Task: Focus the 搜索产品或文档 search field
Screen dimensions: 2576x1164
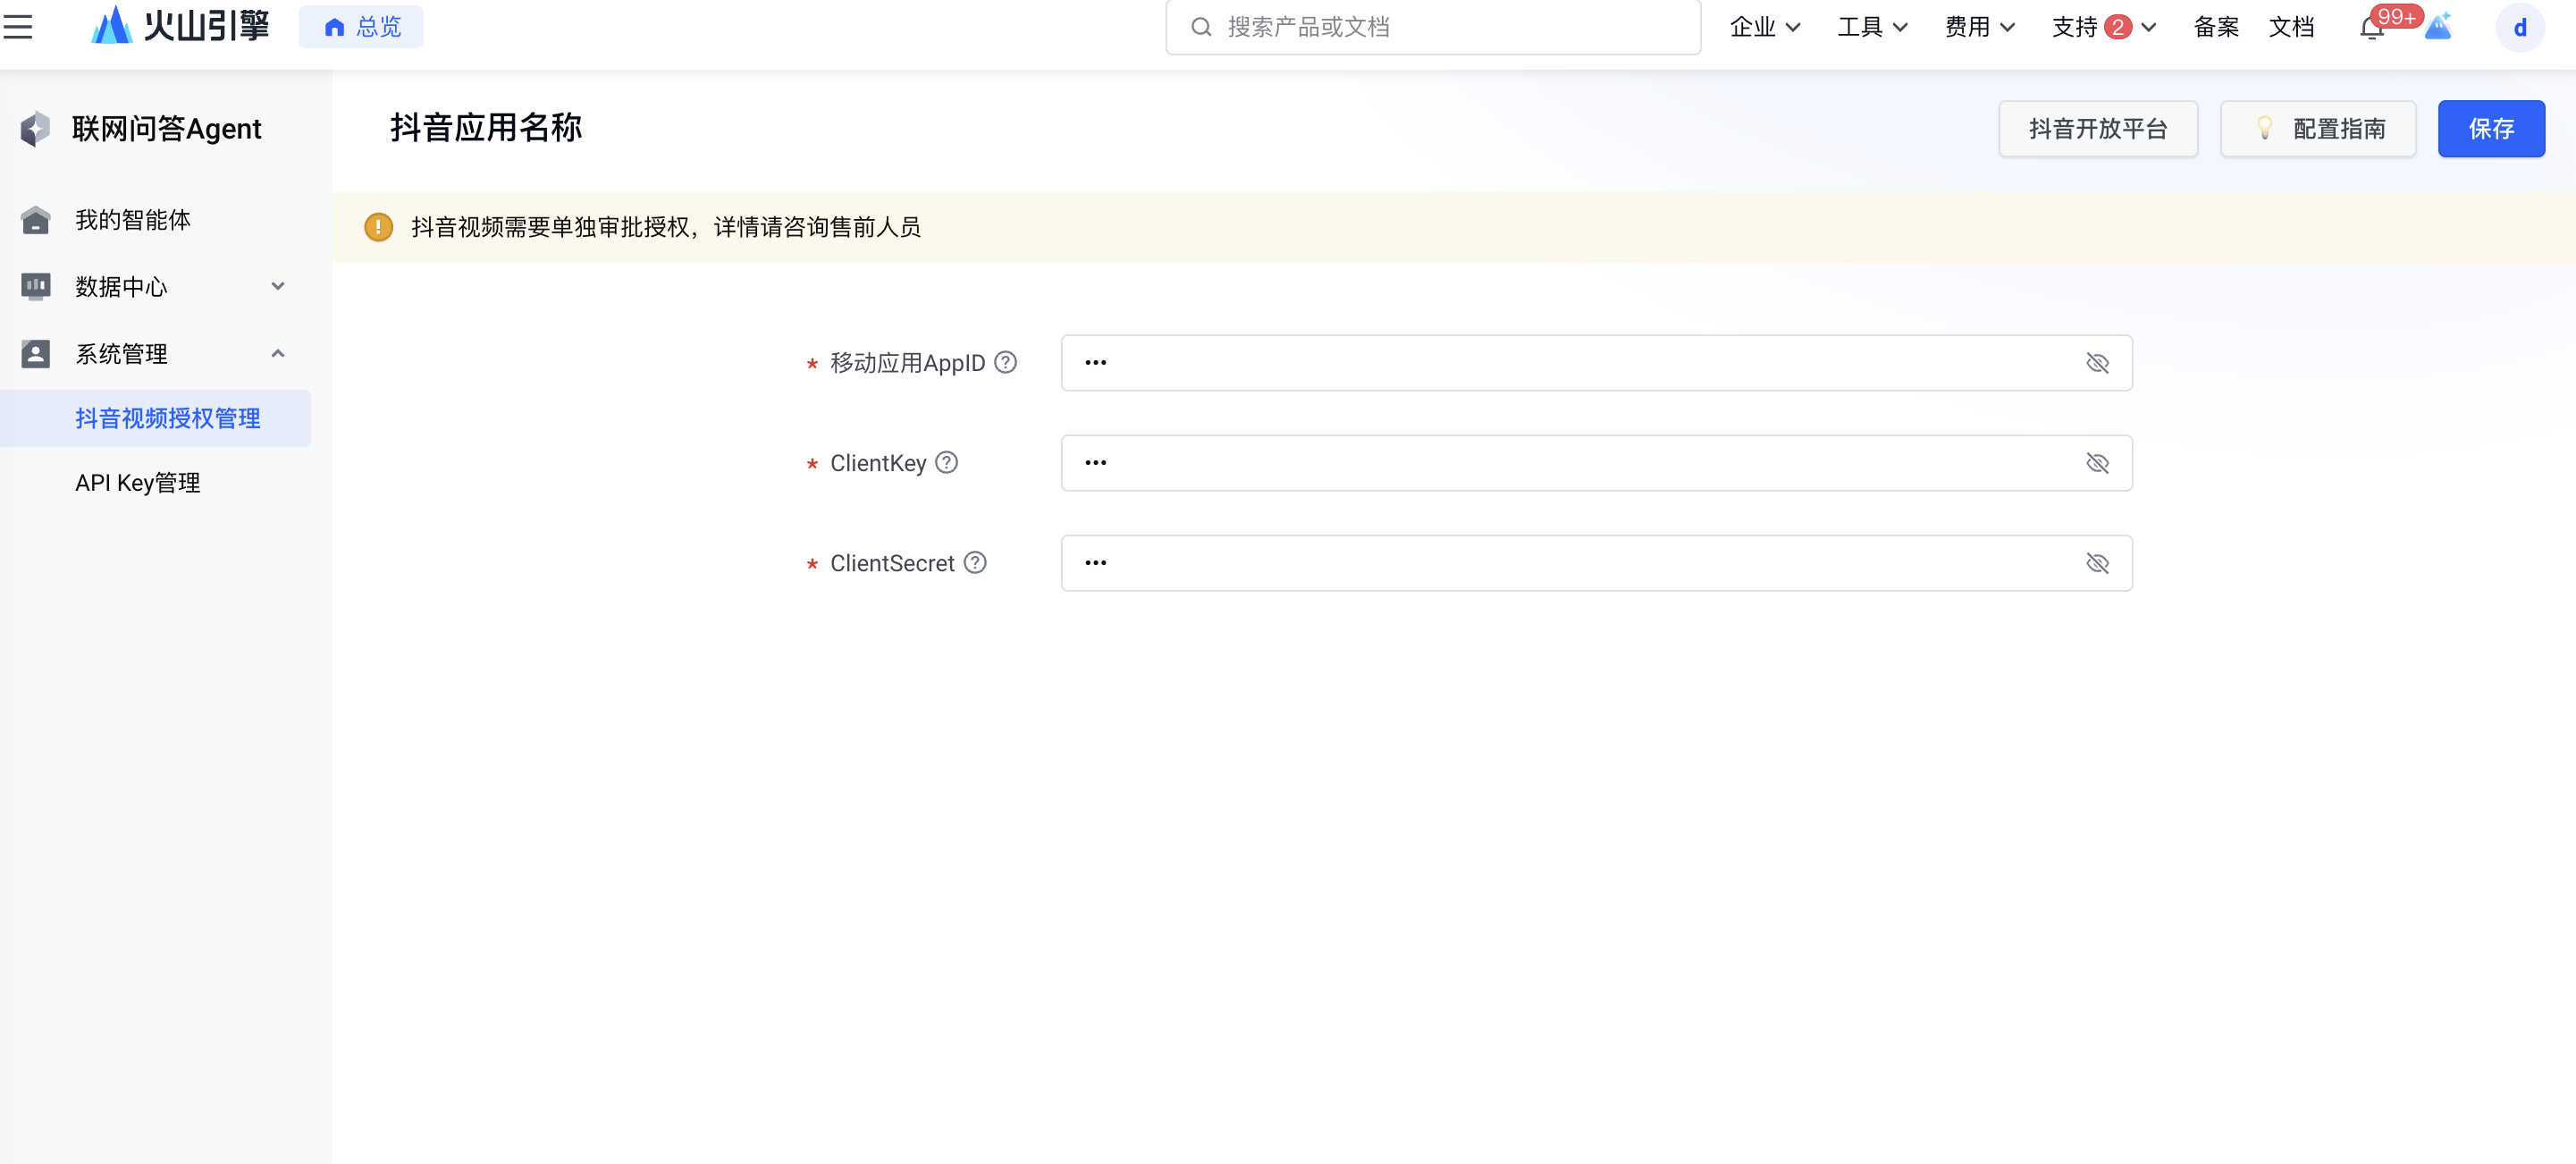Action: pos(1433,27)
